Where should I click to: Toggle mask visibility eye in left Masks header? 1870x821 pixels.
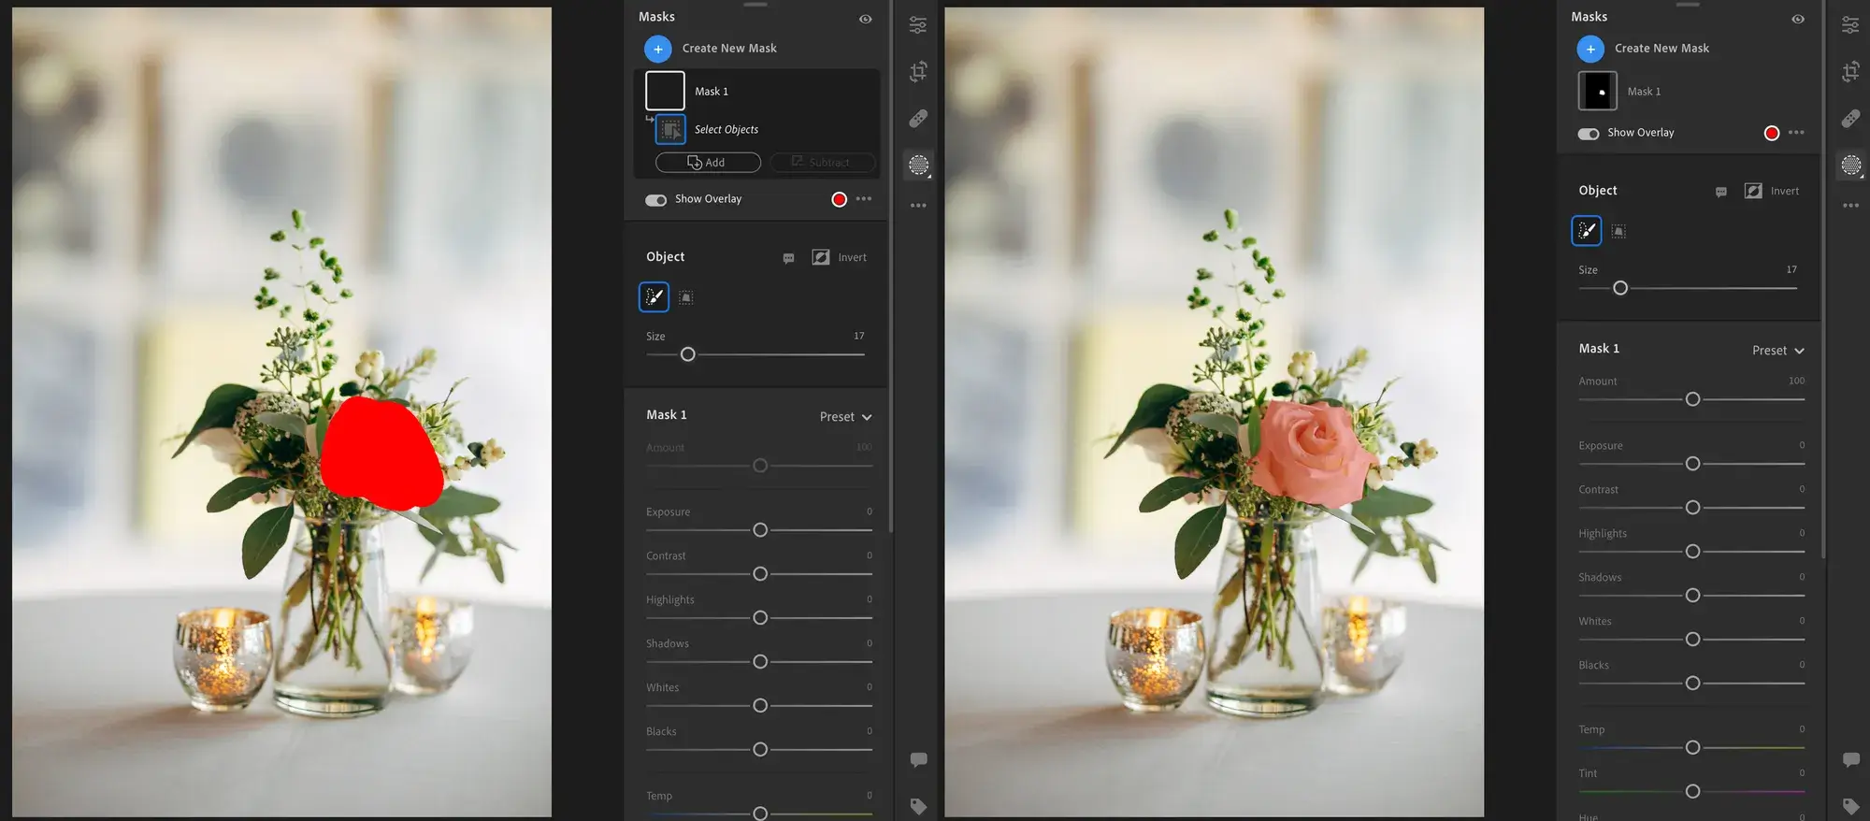tap(865, 19)
